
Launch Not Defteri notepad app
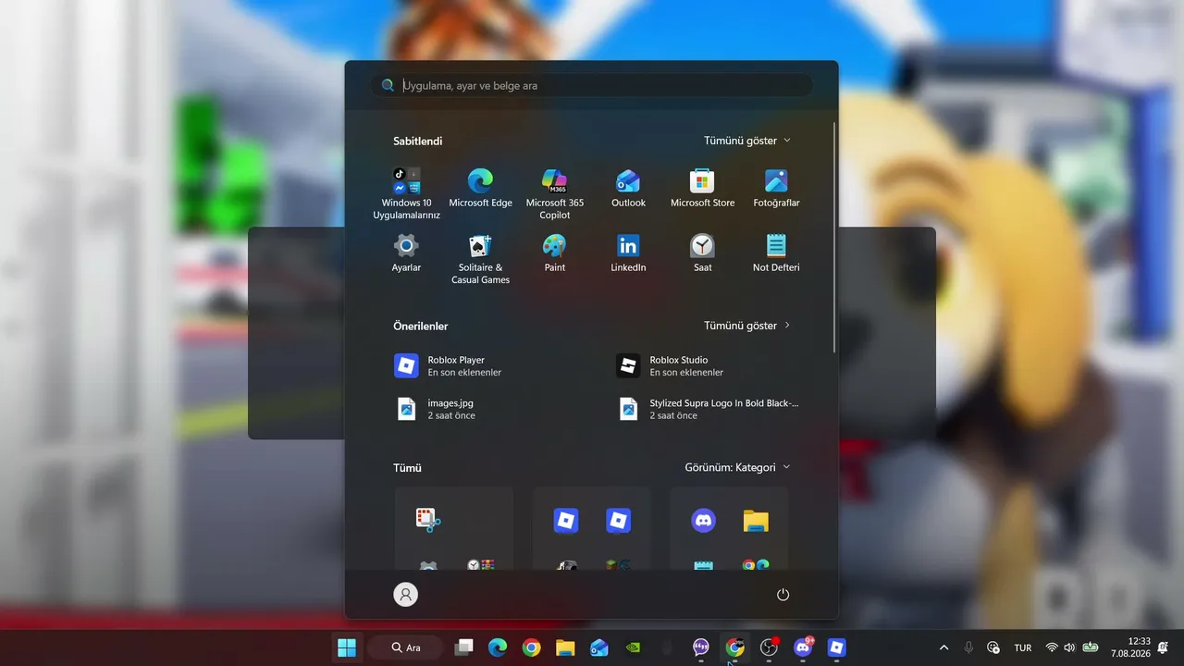[776, 253]
